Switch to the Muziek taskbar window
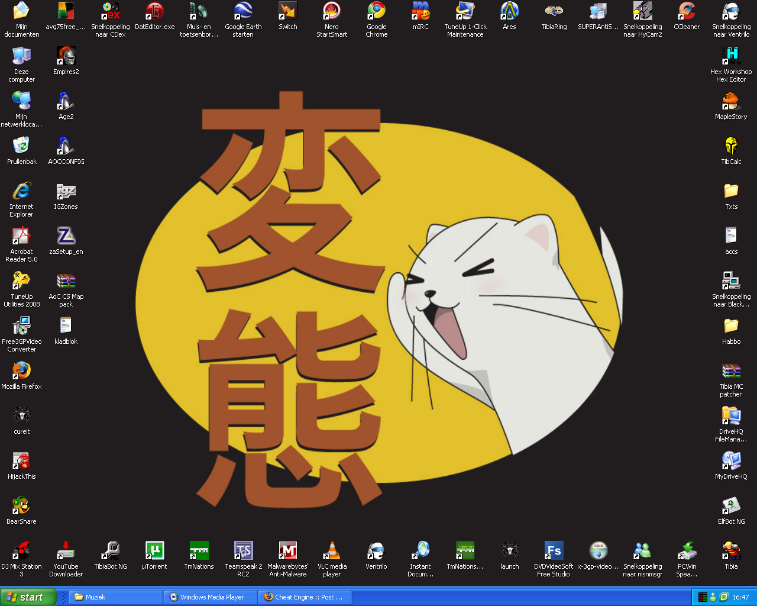This screenshot has height=606, width=757. (116, 597)
